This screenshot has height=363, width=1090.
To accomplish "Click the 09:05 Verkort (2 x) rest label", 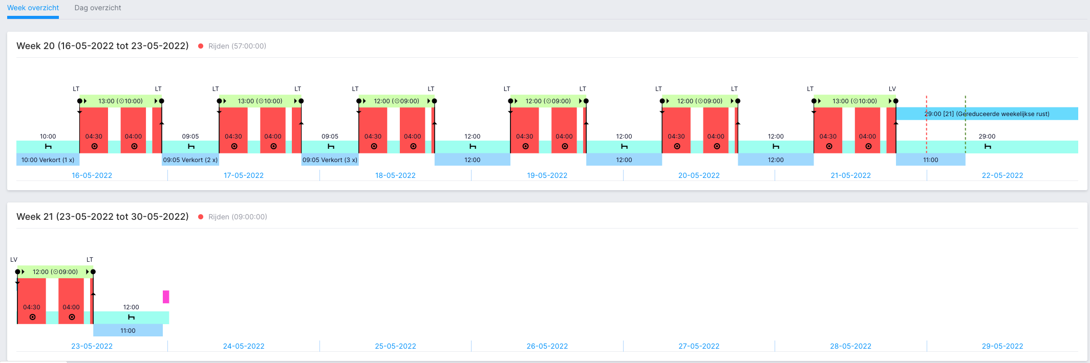I will coord(190,160).
